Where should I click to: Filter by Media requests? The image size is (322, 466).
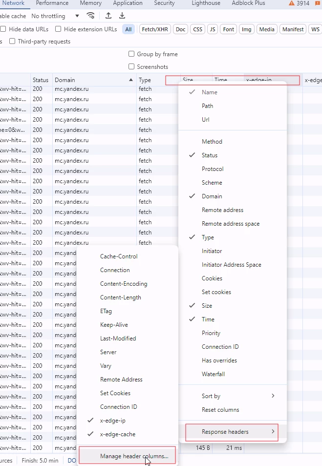267,29
